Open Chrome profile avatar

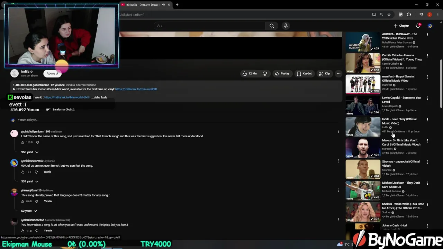pyautogui.click(x=430, y=15)
